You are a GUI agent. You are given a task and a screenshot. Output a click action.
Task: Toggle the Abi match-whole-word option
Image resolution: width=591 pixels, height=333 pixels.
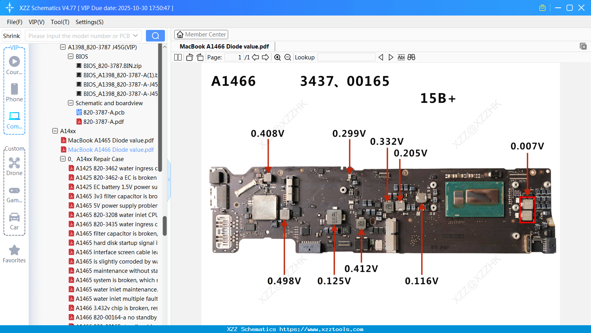click(x=401, y=57)
